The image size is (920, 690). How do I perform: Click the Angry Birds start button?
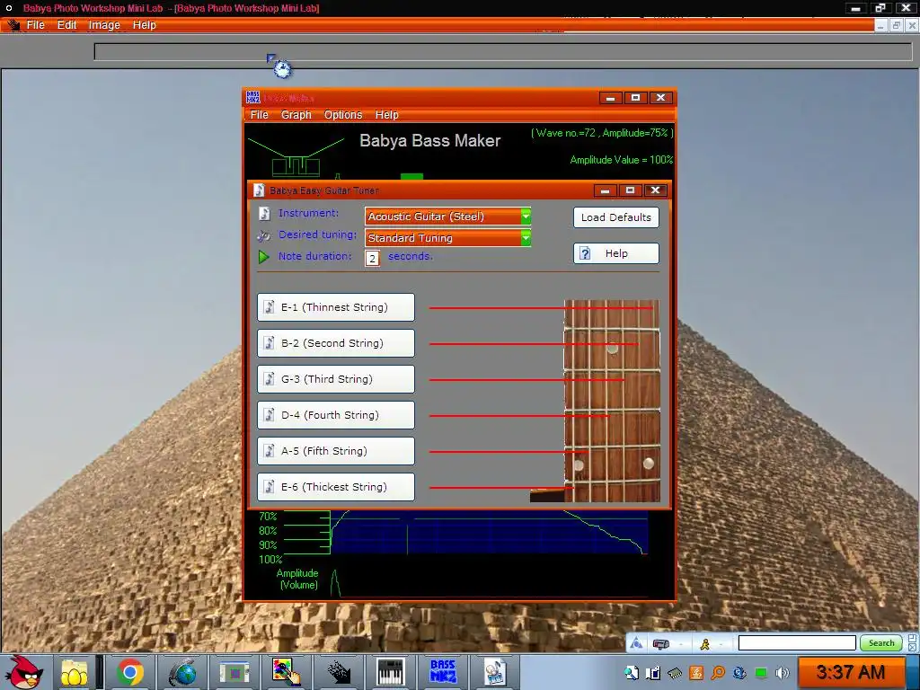[23, 672]
